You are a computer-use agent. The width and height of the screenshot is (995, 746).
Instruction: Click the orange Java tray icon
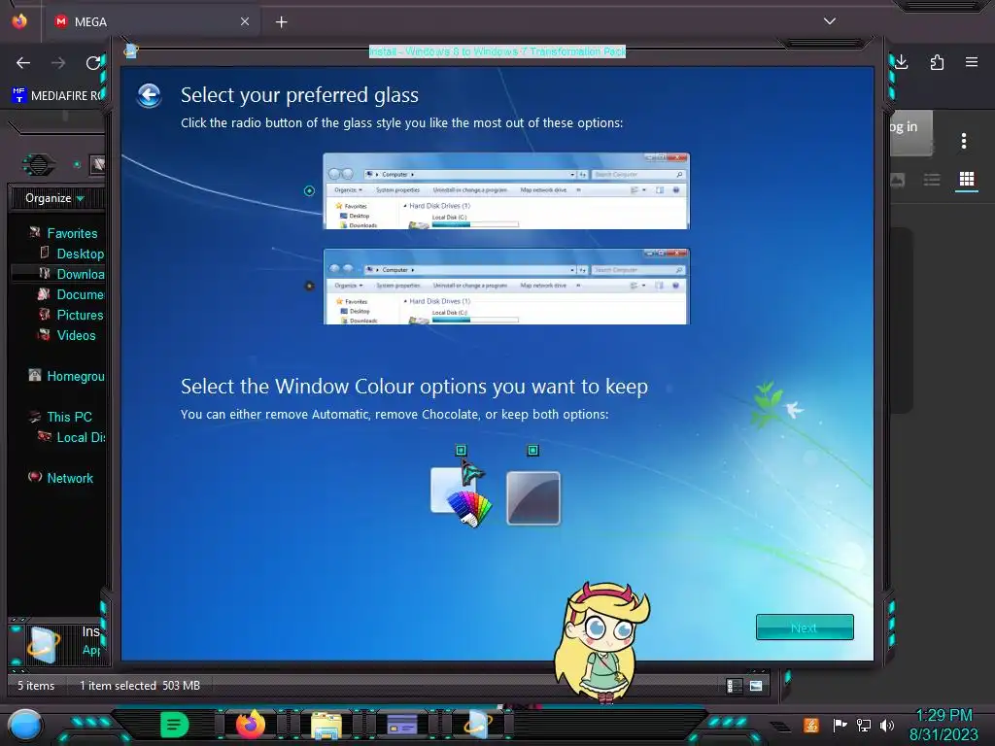point(811,725)
